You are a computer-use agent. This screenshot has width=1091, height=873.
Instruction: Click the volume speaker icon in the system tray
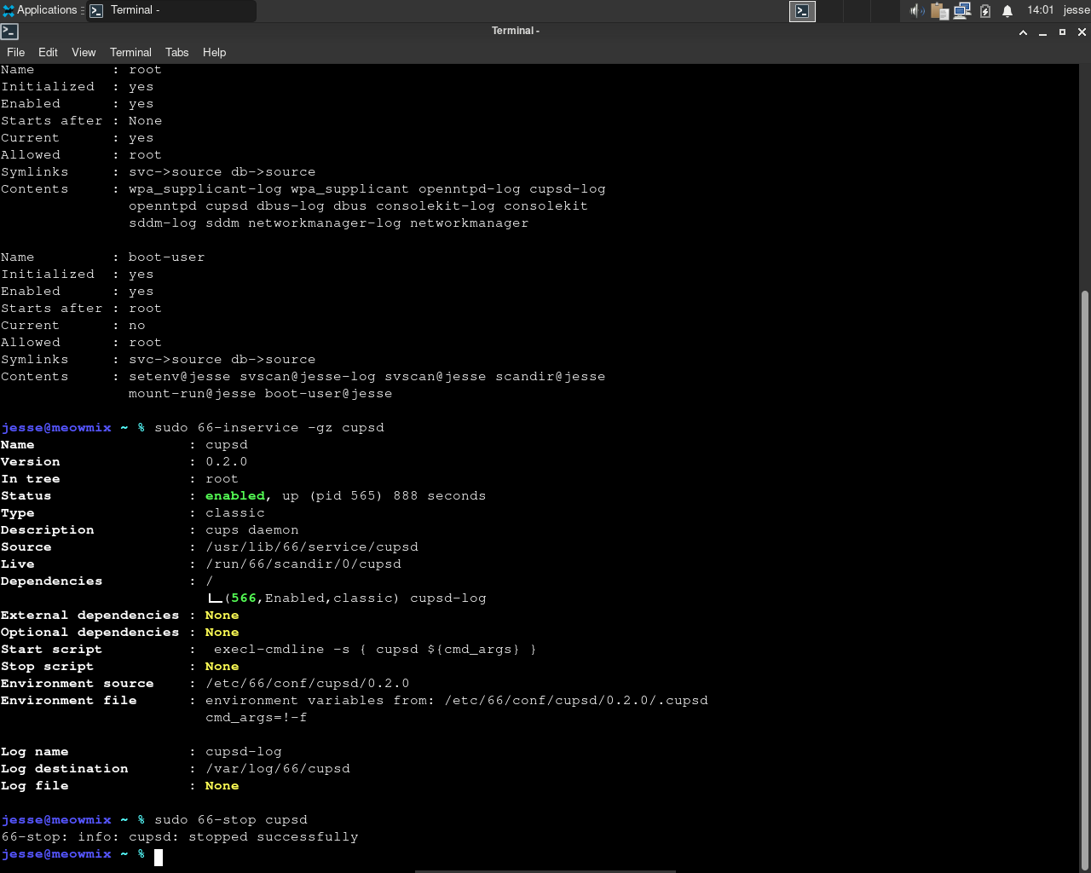click(917, 10)
